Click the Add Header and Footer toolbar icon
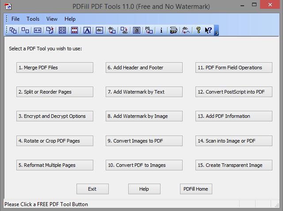This screenshot has width=283, height=211. [75, 30]
